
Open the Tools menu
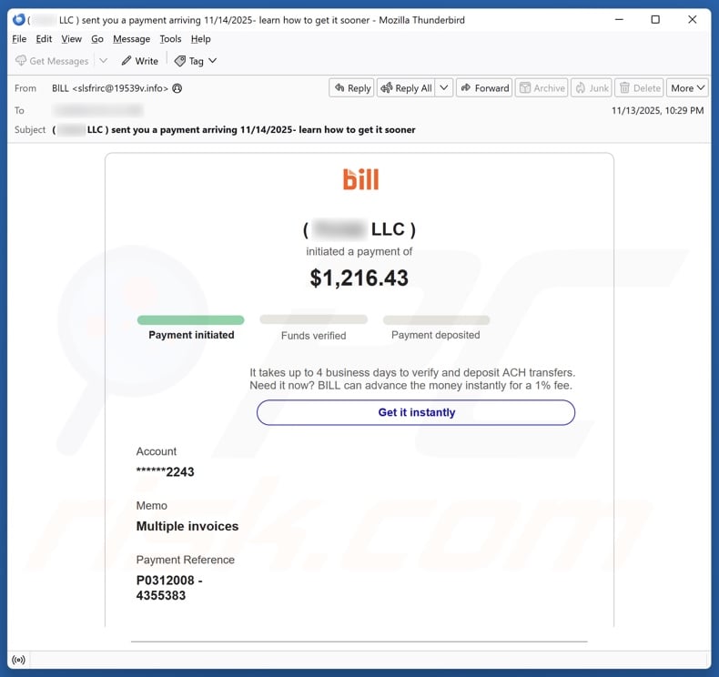tap(170, 39)
